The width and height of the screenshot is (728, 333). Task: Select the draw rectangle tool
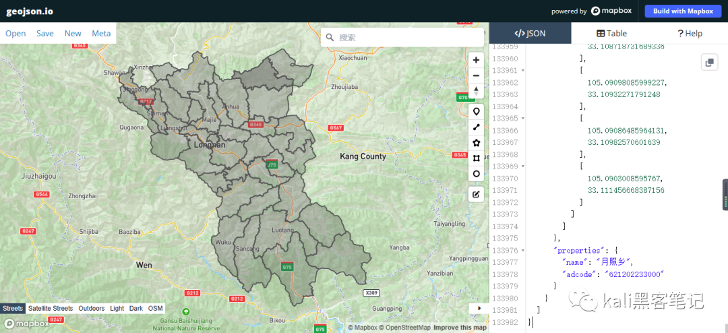(476, 158)
